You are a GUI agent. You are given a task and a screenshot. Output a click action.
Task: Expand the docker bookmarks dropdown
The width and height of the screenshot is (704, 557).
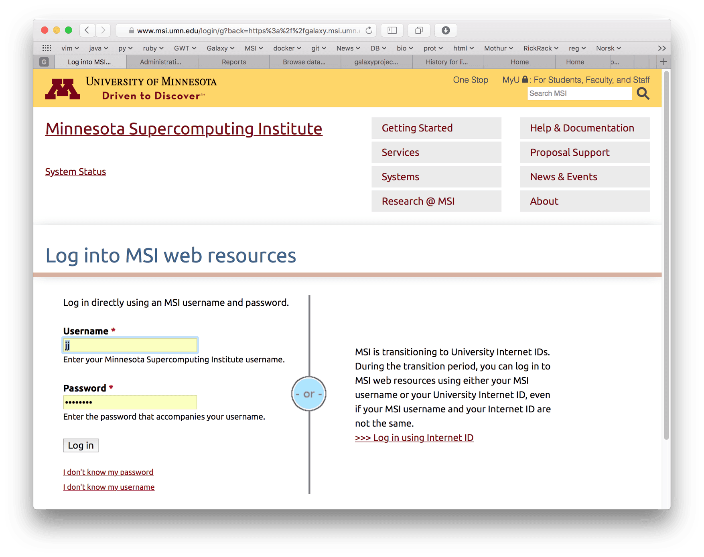pyautogui.click(x=287, y=48)
